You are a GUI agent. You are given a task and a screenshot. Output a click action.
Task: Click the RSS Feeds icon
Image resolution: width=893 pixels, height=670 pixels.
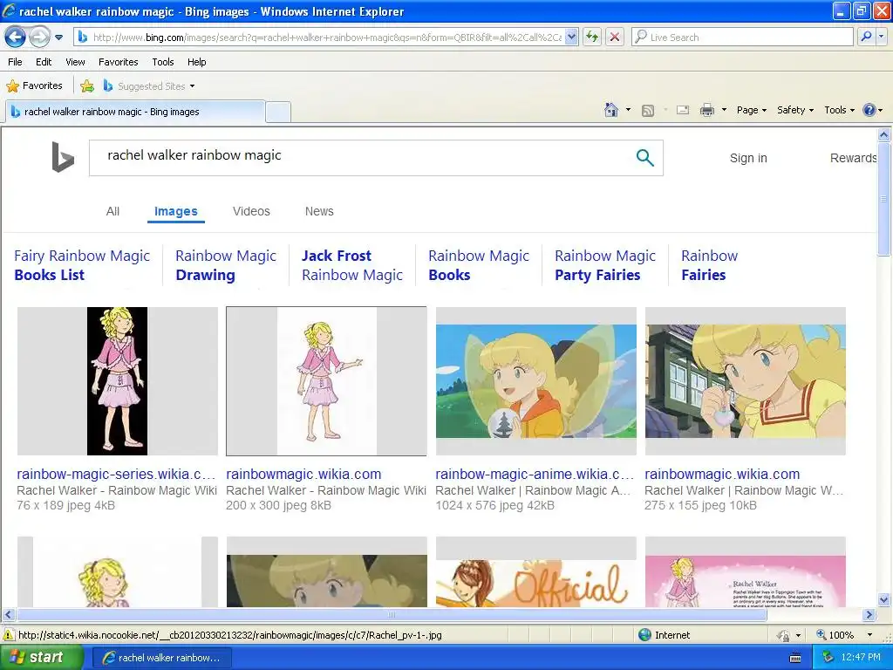[x=648, y=111]
